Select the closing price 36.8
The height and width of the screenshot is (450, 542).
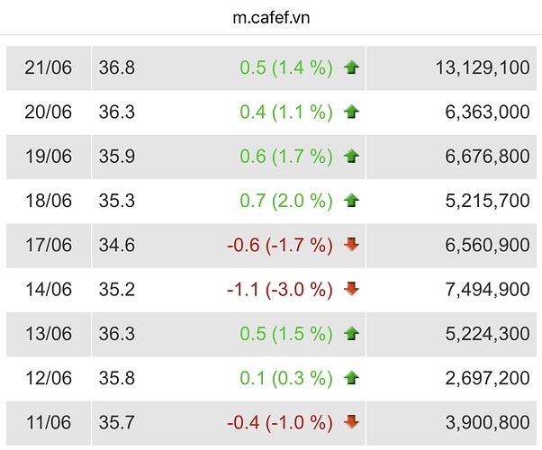pyautogui.click(x=119, y=67)
